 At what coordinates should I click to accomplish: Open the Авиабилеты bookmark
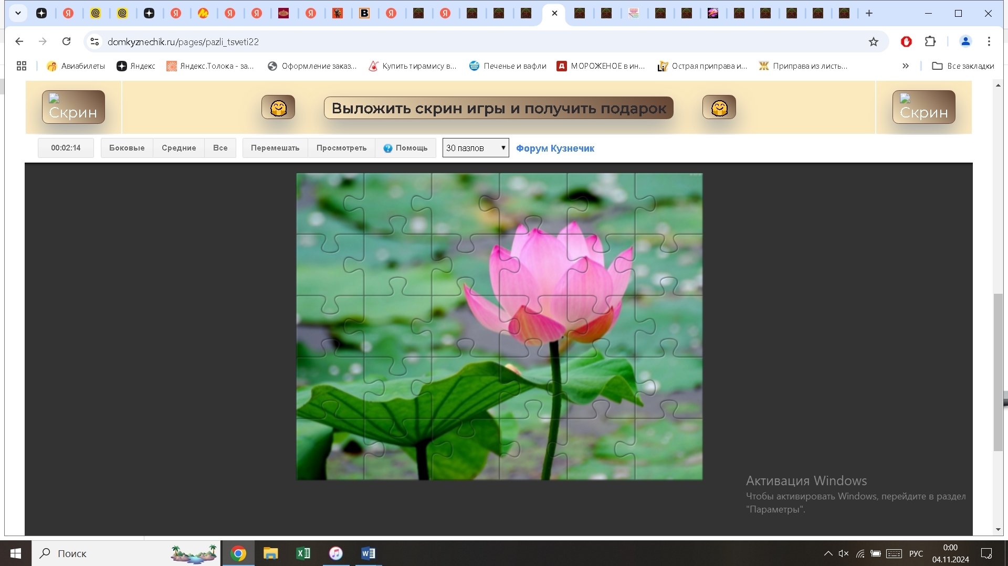coord(76,66)
